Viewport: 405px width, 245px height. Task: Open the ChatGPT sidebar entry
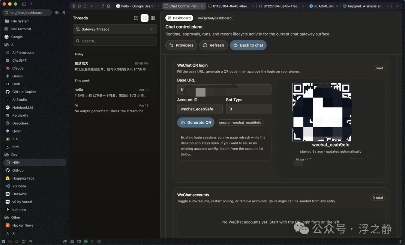(x=19, y=60)
